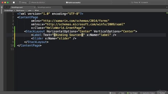
Task: Click the x:Name="slider" attribute on line 8
Action: coord(58,38)
